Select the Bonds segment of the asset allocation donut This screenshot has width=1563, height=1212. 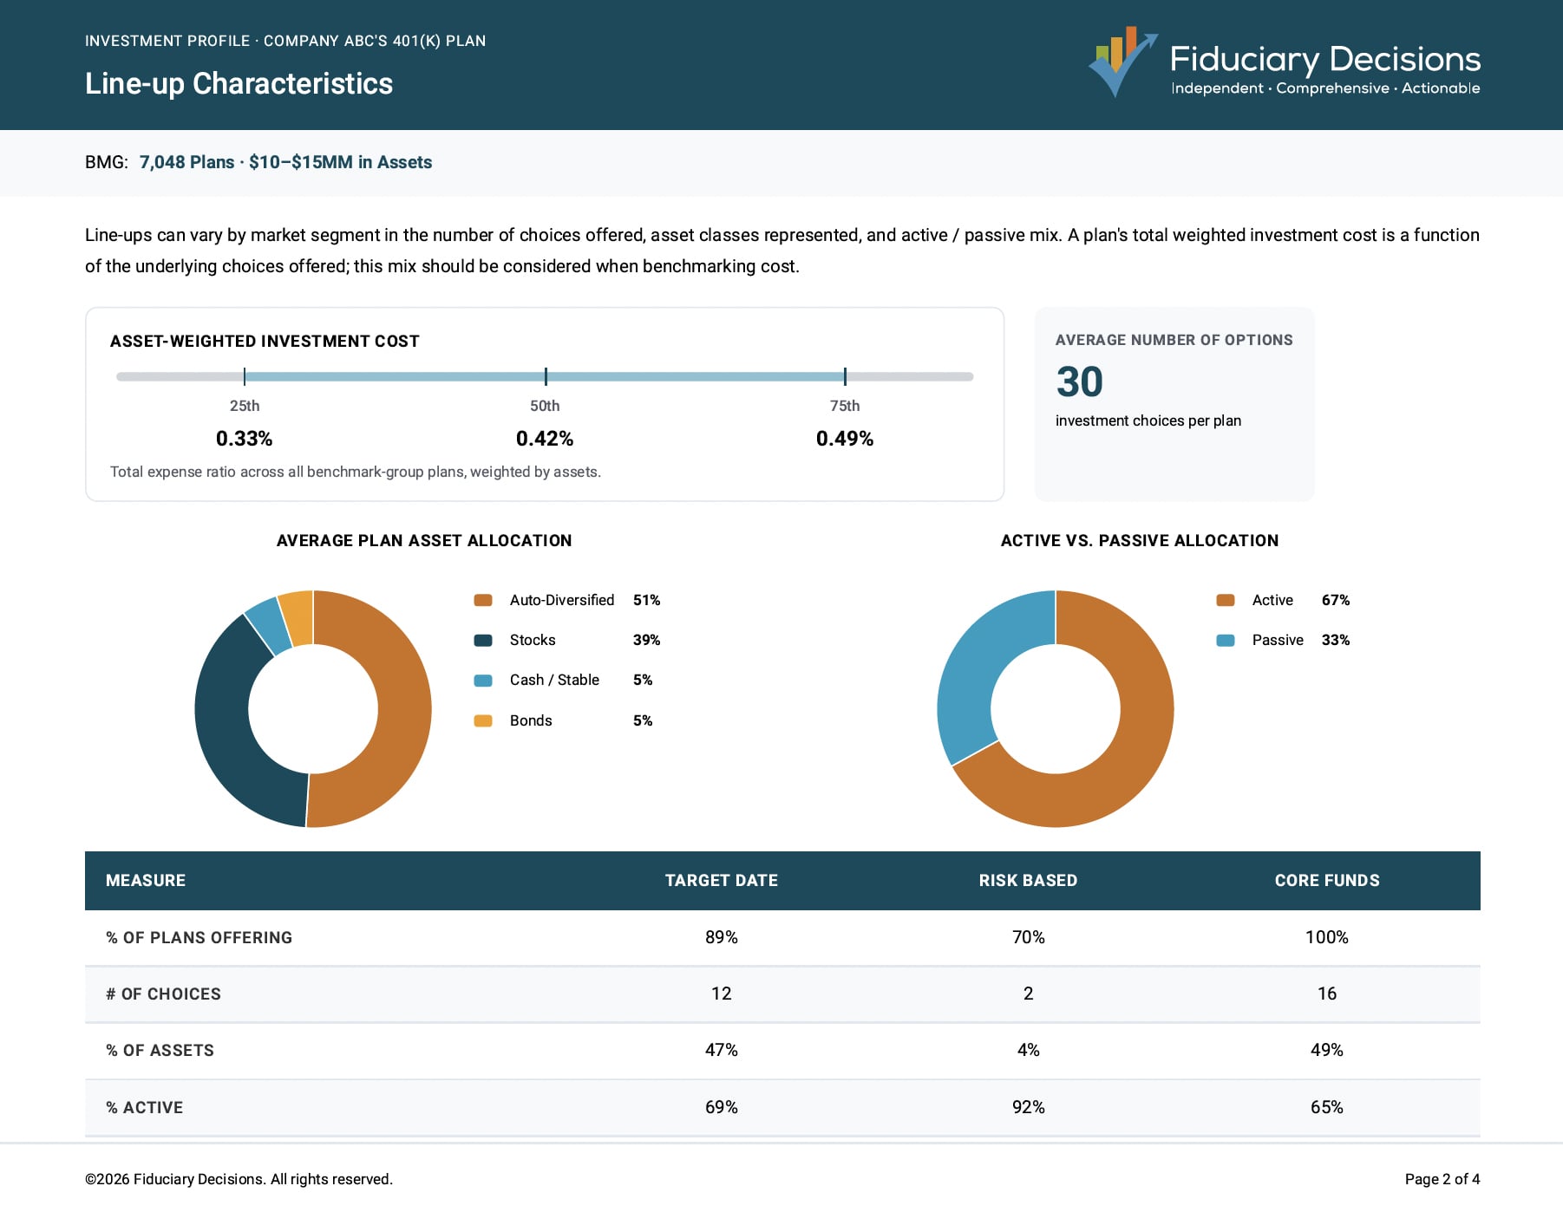(298, 617)
